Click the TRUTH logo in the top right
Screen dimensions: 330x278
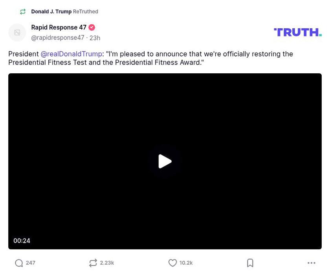click(297, 32)
